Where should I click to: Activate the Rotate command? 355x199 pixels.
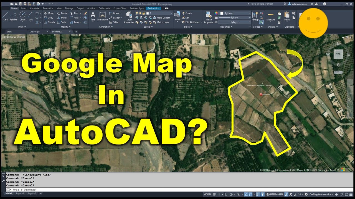point(62,13)
